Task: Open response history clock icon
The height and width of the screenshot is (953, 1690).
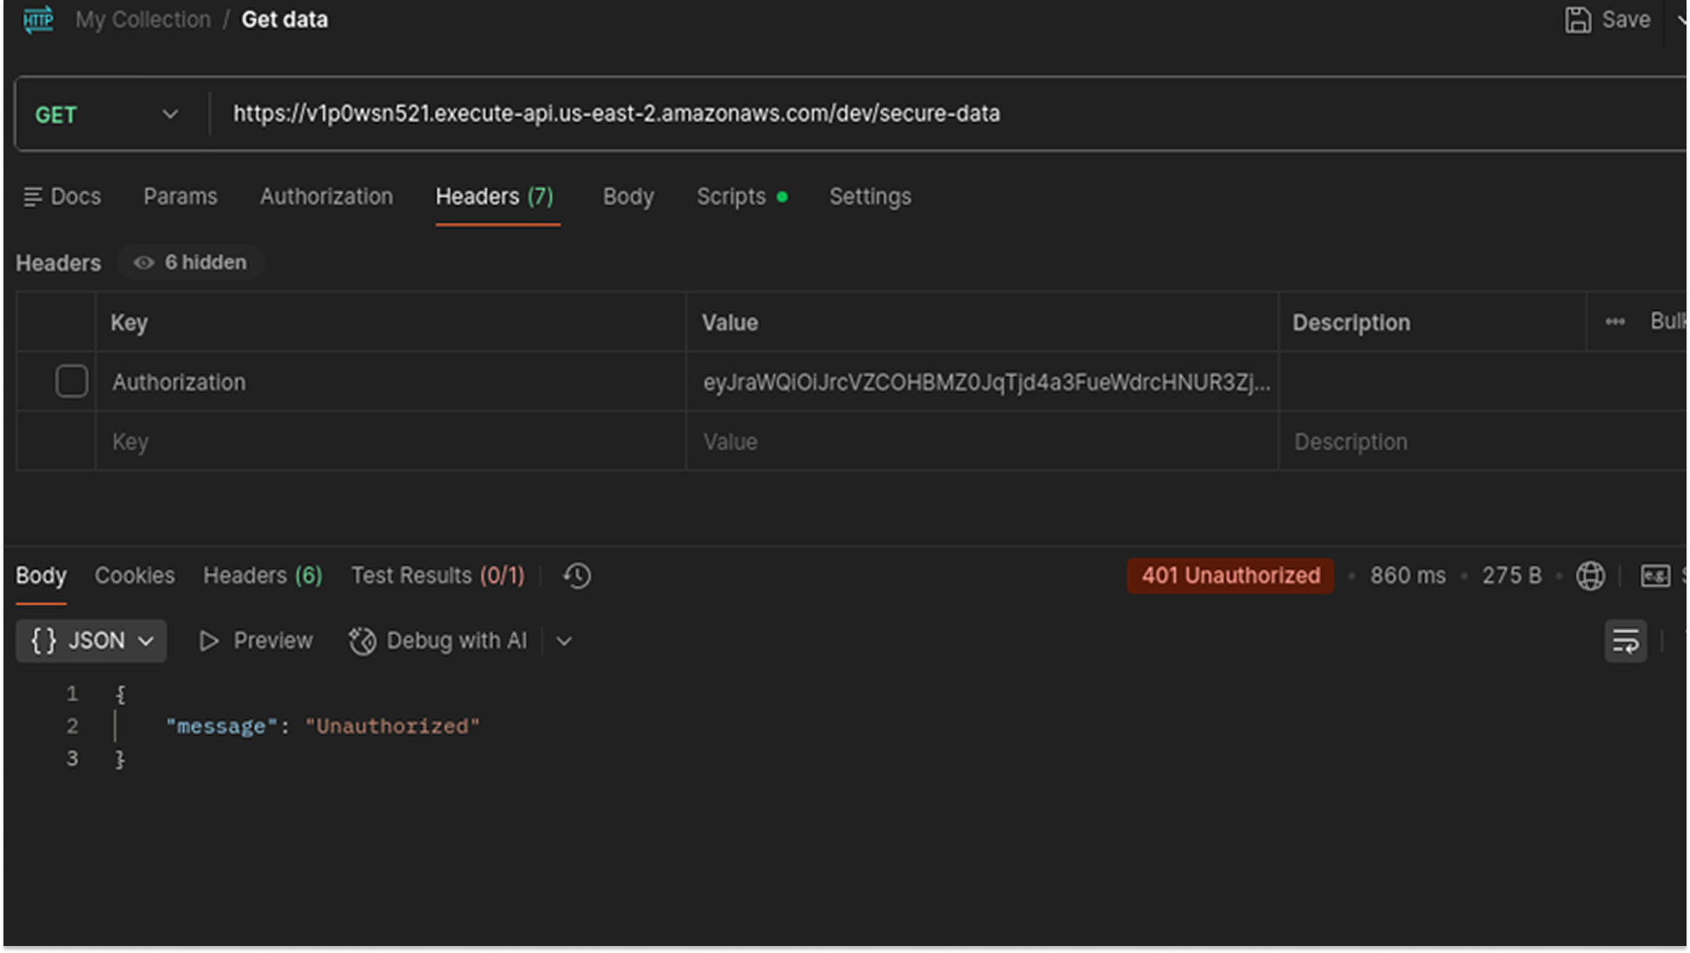Action: (577, 575)
